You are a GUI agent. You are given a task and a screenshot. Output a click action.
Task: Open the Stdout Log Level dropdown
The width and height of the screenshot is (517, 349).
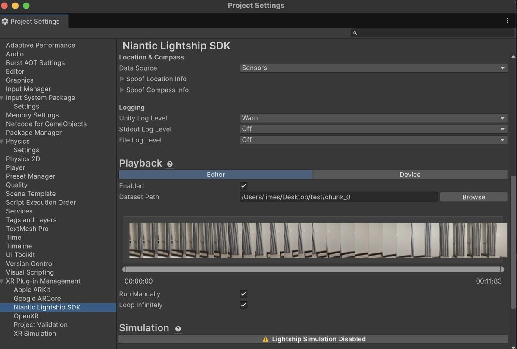(x=374, y=129)
